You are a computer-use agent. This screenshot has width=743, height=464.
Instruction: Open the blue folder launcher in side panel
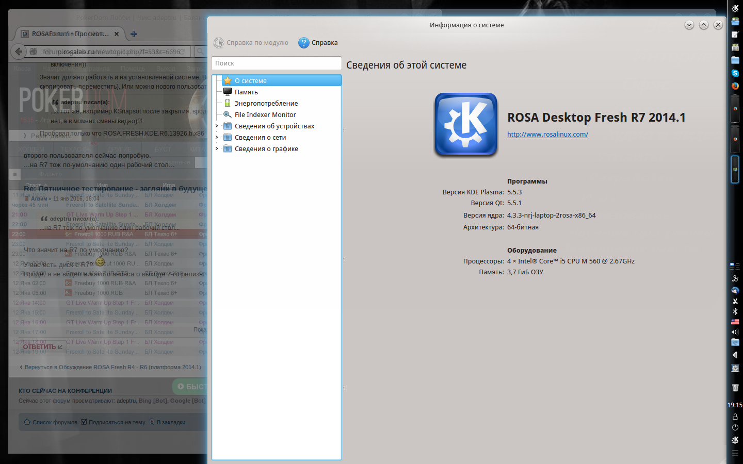point(735,60)
